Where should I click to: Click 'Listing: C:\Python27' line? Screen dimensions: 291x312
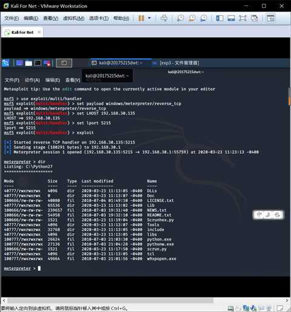click(x=28, y=167)
